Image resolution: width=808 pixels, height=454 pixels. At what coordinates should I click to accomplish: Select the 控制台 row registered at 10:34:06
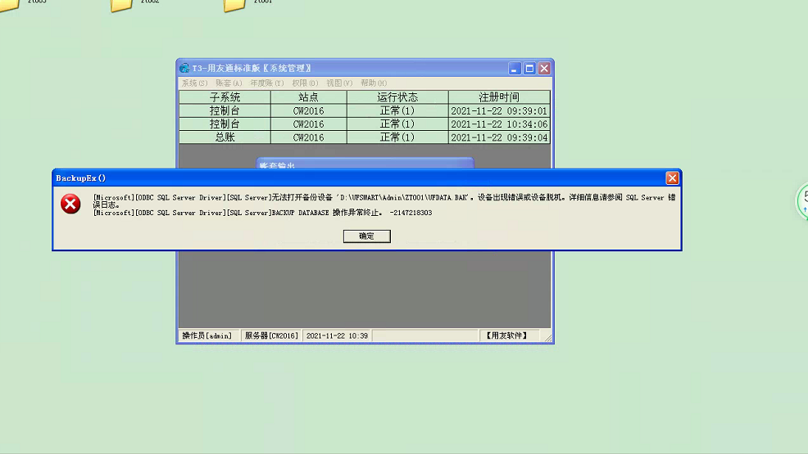pyautogui.click(x=365, y=124)
